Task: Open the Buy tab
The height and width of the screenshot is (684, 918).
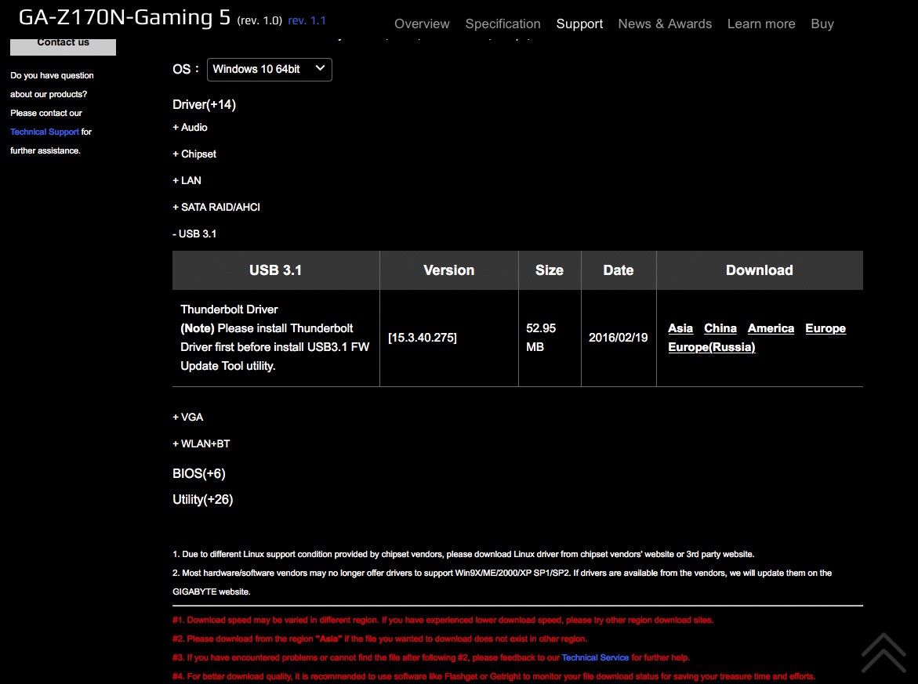Action: click(x=822, y=24)
